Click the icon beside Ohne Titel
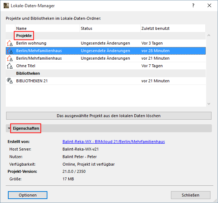Screen dimensions: 218x203 tap(10, 66)
